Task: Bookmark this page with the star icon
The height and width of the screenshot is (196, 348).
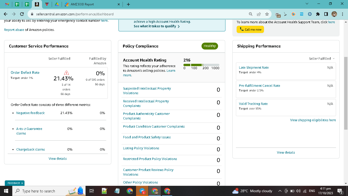Action: point(267,14)
